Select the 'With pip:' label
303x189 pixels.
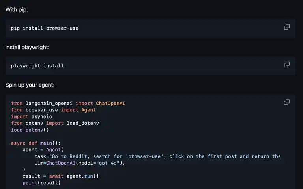point(17,9)
